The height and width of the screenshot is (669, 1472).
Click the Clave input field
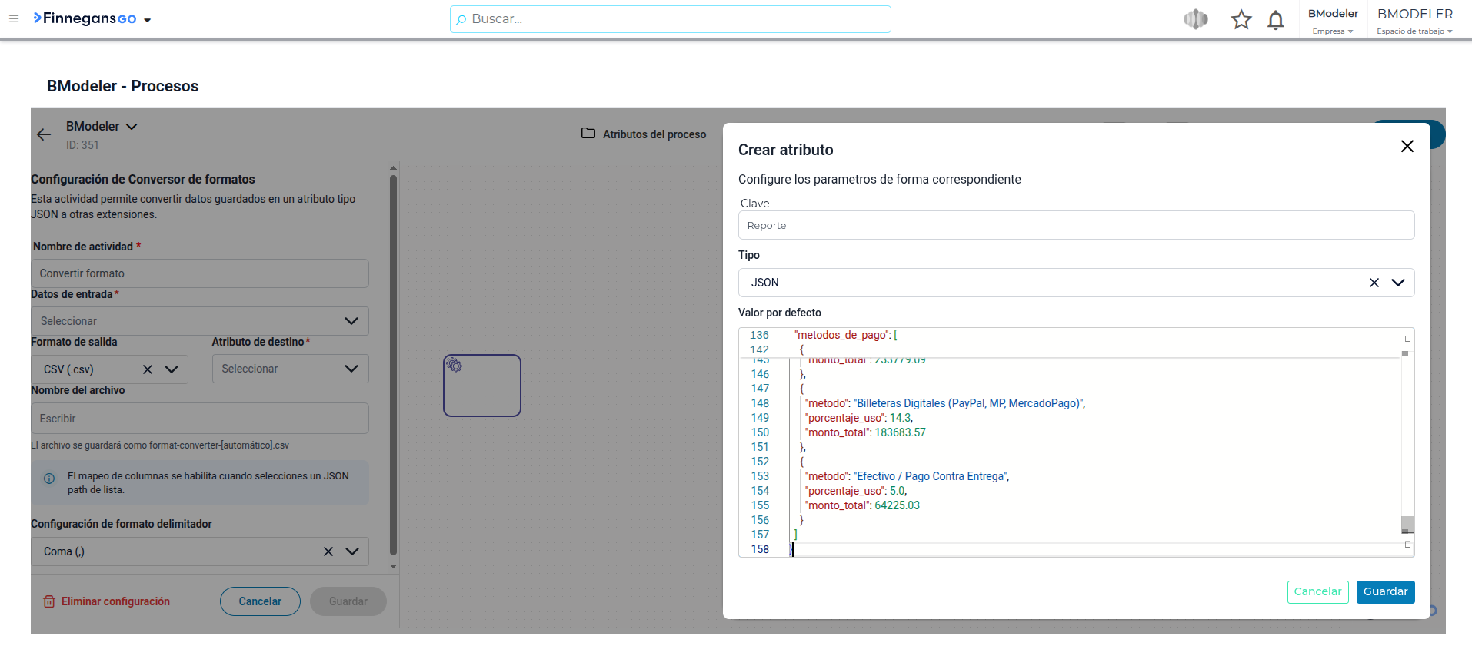point(1076,225)
